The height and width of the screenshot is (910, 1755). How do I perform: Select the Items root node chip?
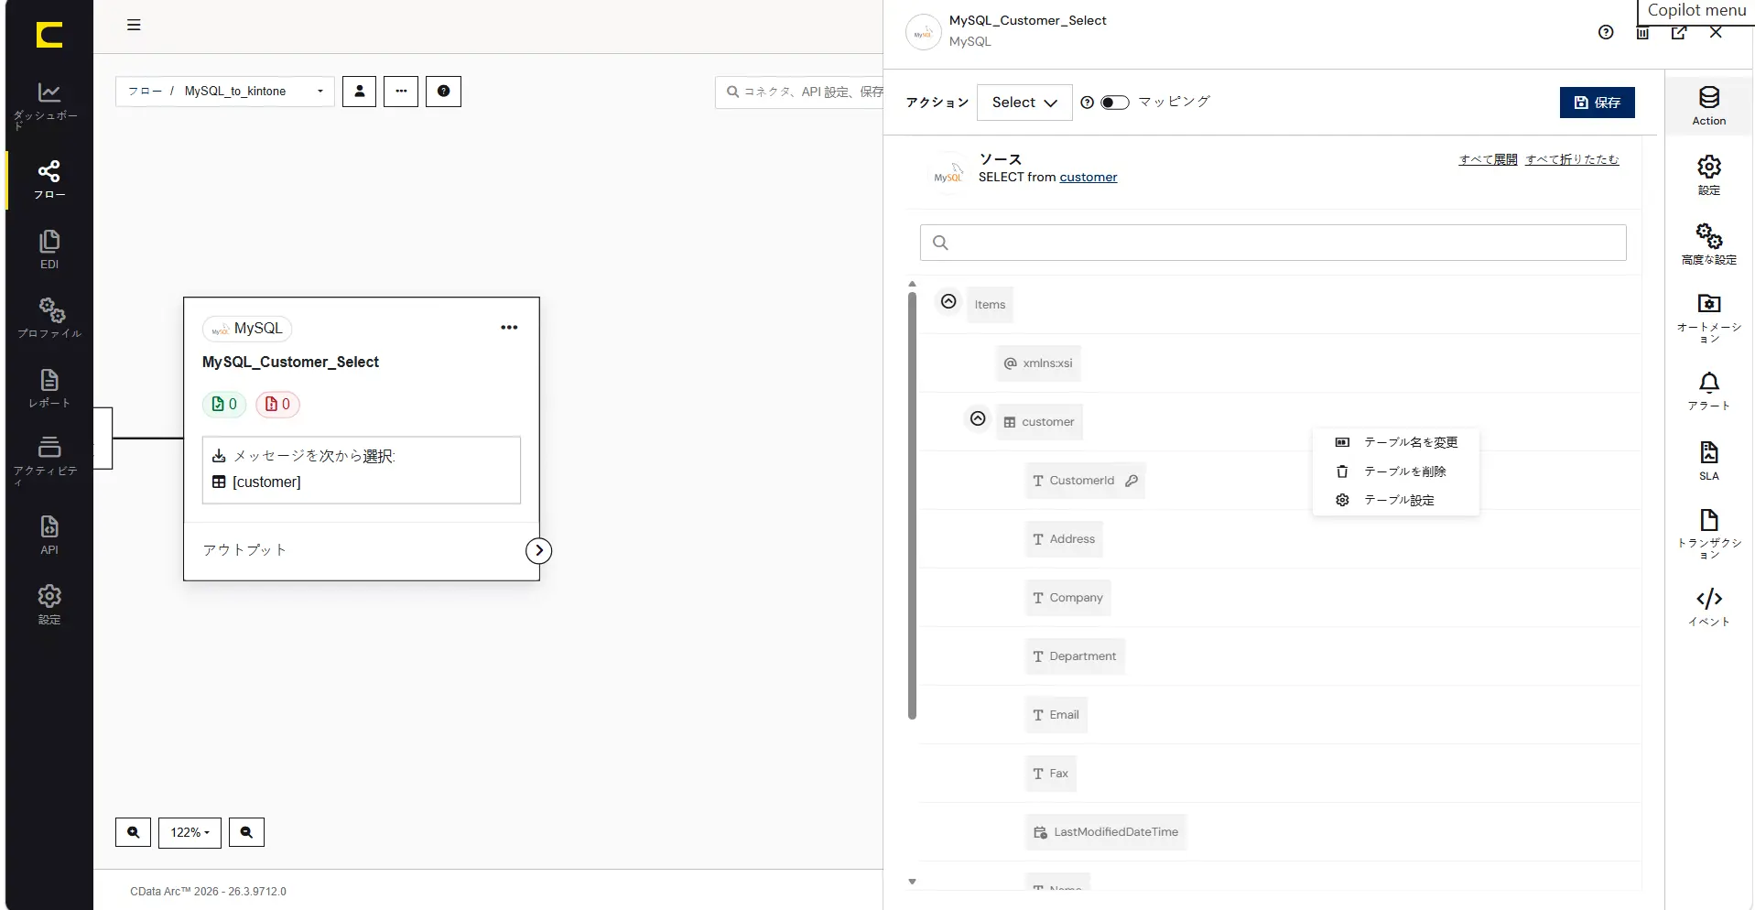click(x=990, y=305)
